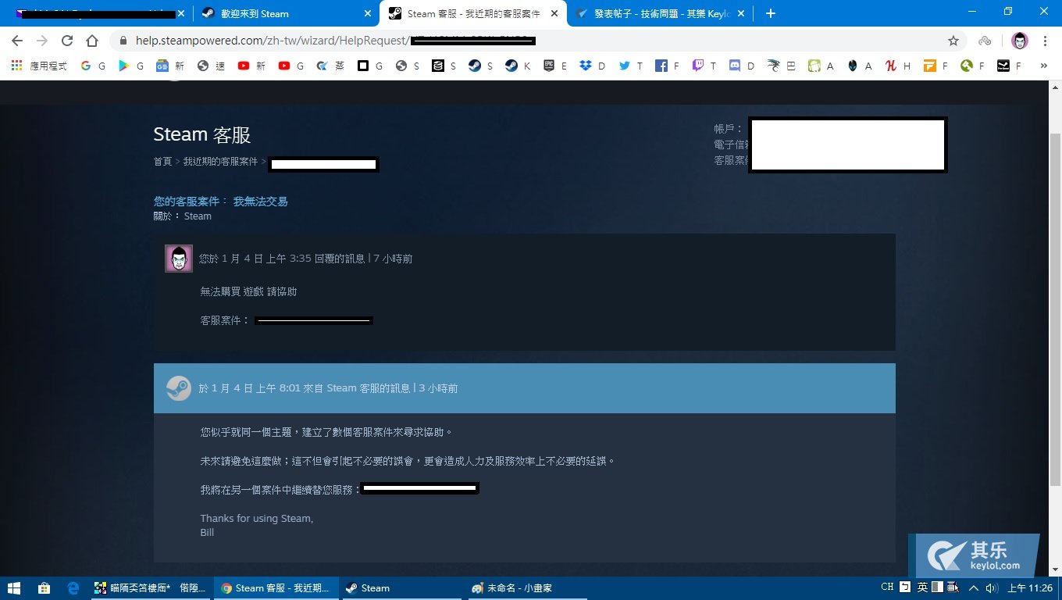Reload the current Steam support page
This screenshot has height=600, width=1062.
(x=67, y=41)
